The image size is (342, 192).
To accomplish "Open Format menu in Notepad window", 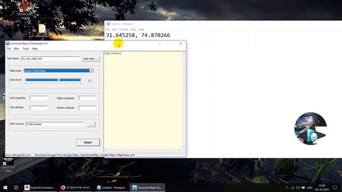I will (123, 29).
